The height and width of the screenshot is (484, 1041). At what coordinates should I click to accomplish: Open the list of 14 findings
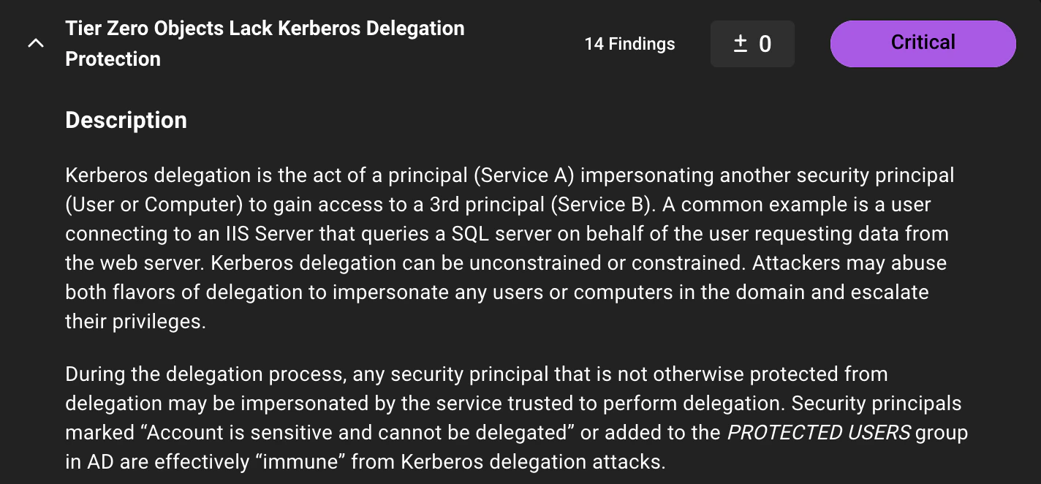click(x=629, y=44)
